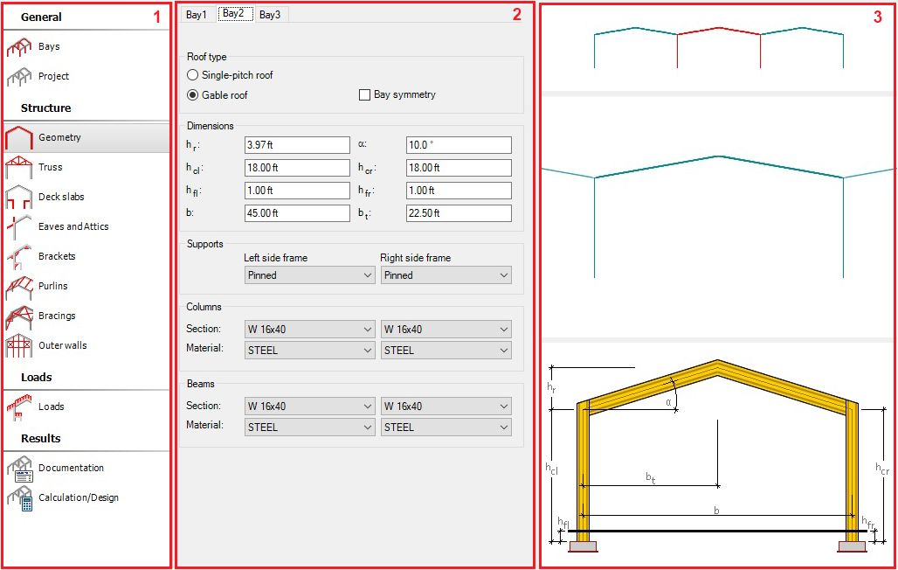Select the Geometry label
898x570 pixels.
coord(60,137)
